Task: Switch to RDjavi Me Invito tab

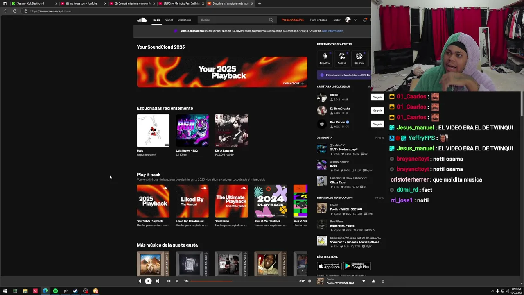Action: coord(181,3)
